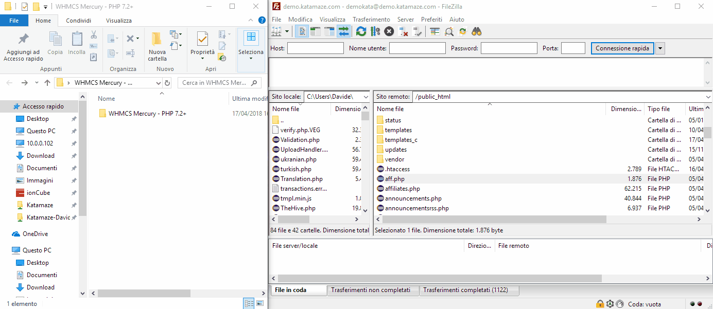The height and width of the screenshot is (309, 713).
Task: Open the Elimina dropdown arrow in Organizza
Action: click(x=137, y=39)
